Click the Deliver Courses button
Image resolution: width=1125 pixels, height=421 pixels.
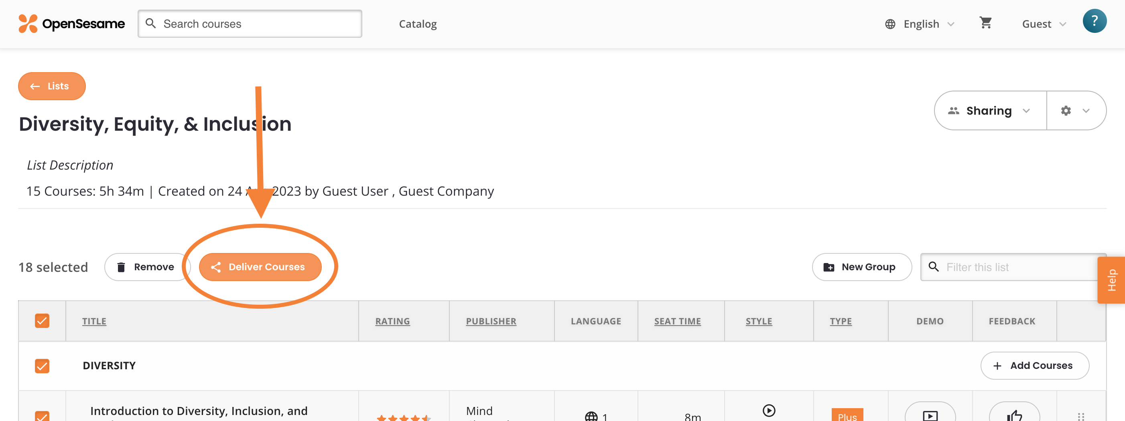click(260, 267)
